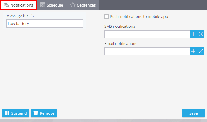Click the pentagon icon beside Geofences
207x122 pixels.
pos(73,5)
